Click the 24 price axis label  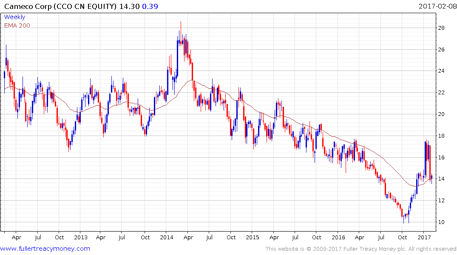tap(441, 71)
